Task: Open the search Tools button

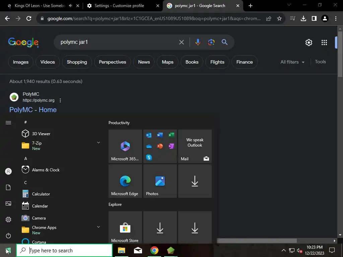Action: (320, 62)
